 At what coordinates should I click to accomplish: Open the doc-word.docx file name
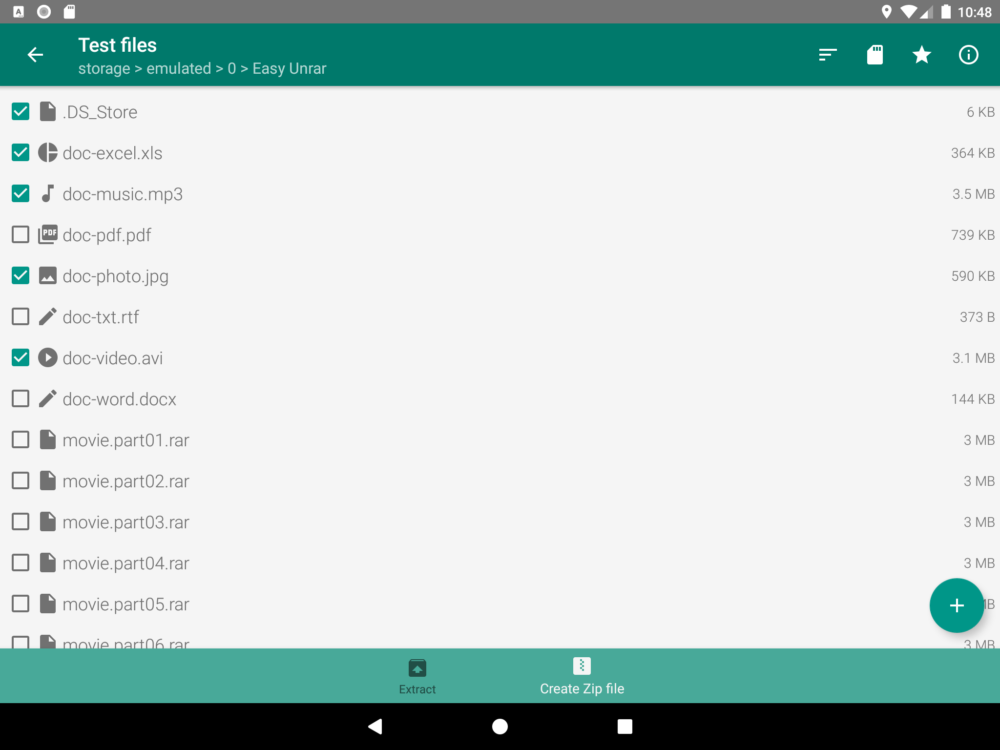click(119, 399)
